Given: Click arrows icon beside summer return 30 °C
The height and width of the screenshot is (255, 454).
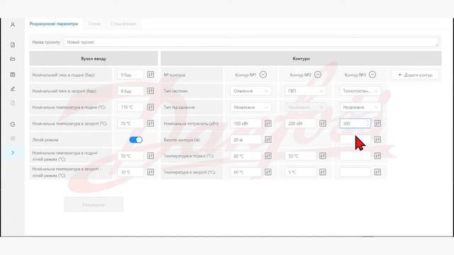Looking at the screenshot, I should click(x=150, y=172).
